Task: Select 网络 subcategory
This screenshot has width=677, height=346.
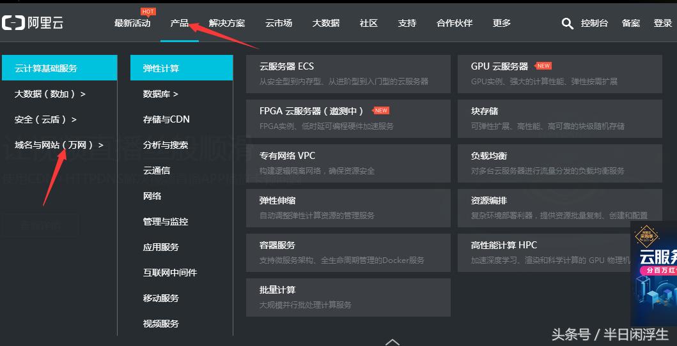Action: tap(152, 195)
